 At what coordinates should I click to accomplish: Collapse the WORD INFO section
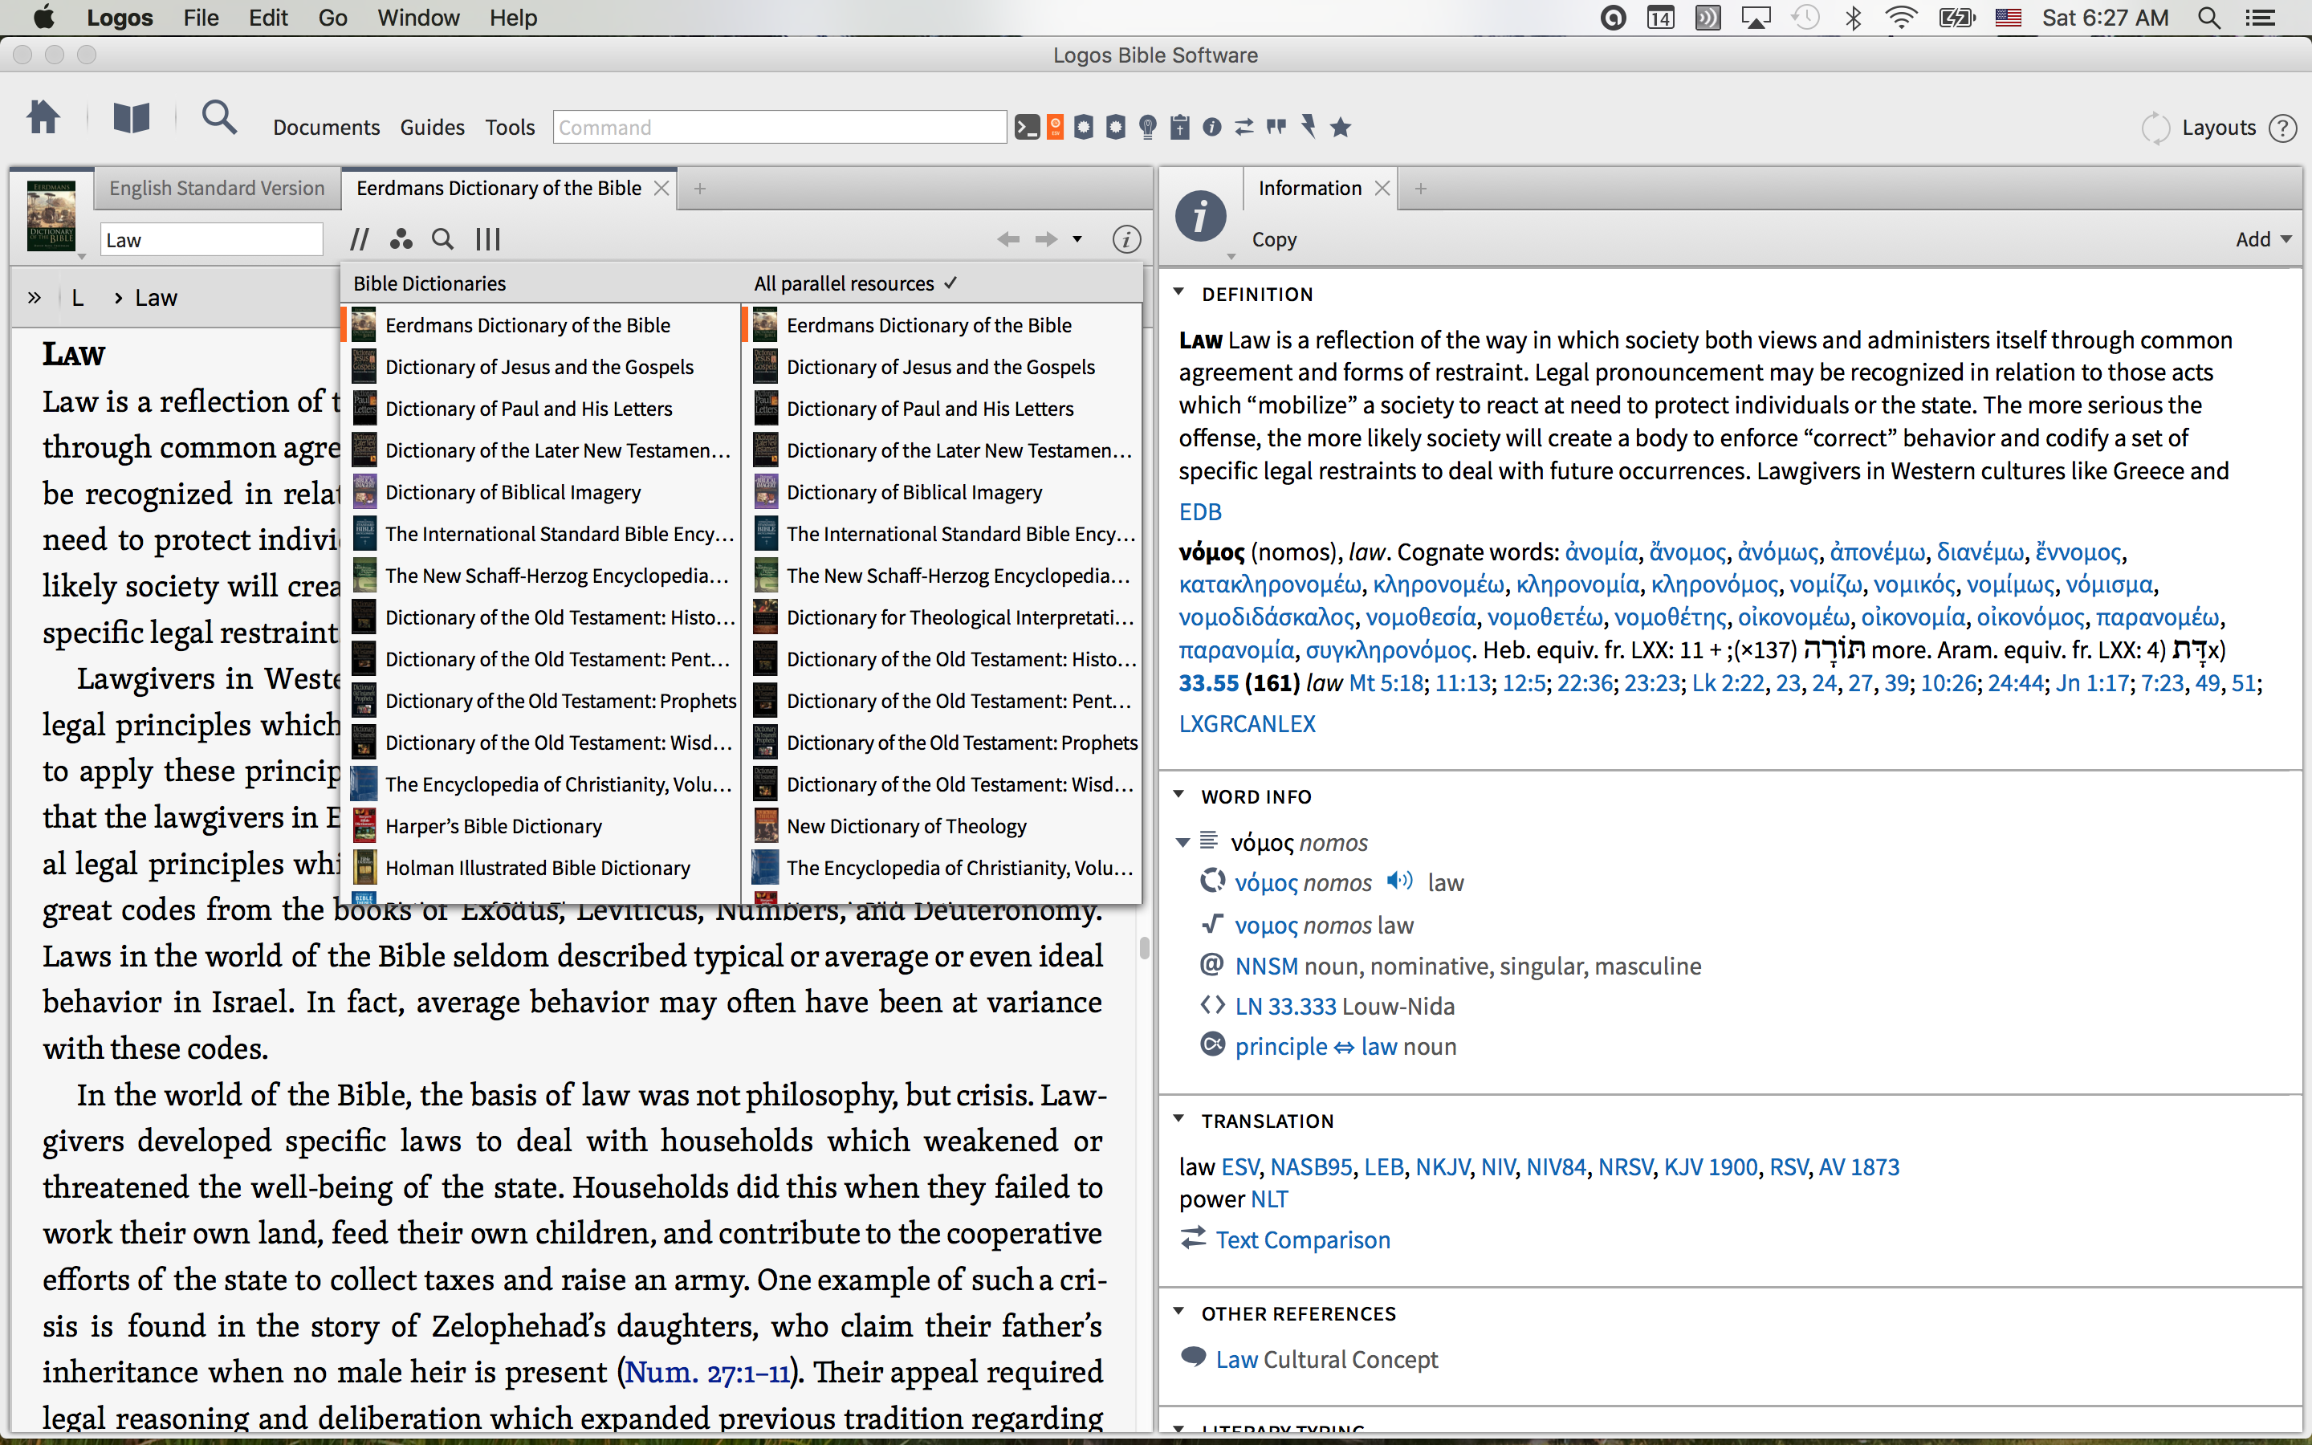[1178, 794]
